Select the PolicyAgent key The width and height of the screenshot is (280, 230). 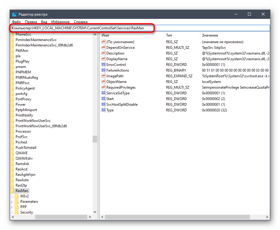[25, 88]
